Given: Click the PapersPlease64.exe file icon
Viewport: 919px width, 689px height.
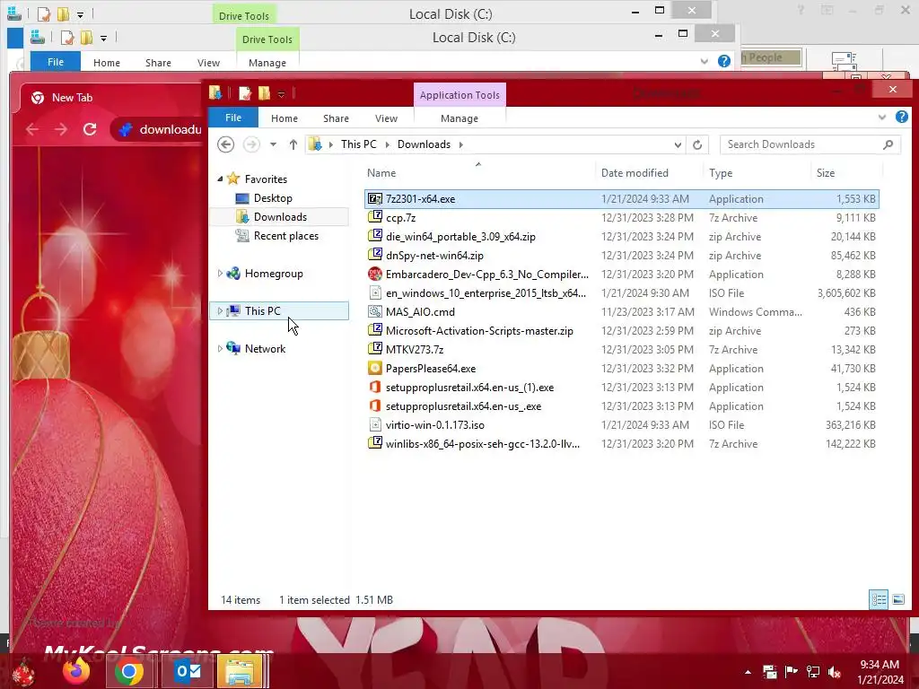Looking at the screenshot, I should [x=374, y=369].
